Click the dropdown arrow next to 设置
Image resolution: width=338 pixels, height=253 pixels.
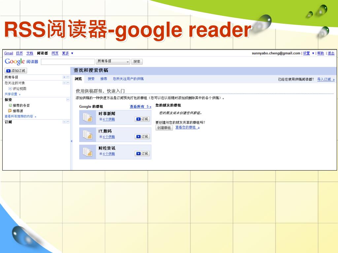pos(313,53)
